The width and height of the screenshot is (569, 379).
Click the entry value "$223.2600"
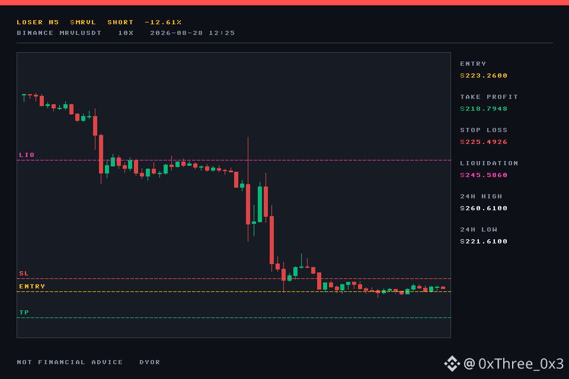click(484, 75)
